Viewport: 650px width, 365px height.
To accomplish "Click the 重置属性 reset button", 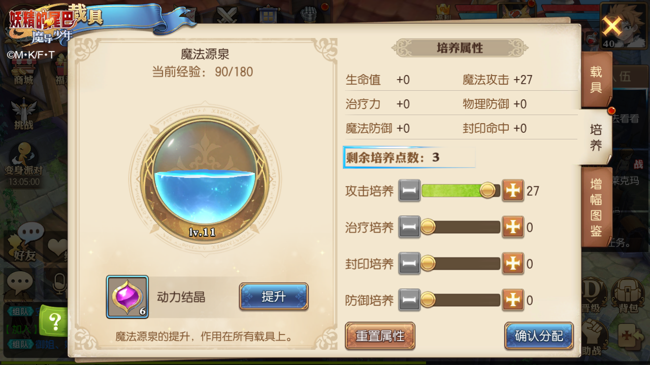I will pos(380,336).
